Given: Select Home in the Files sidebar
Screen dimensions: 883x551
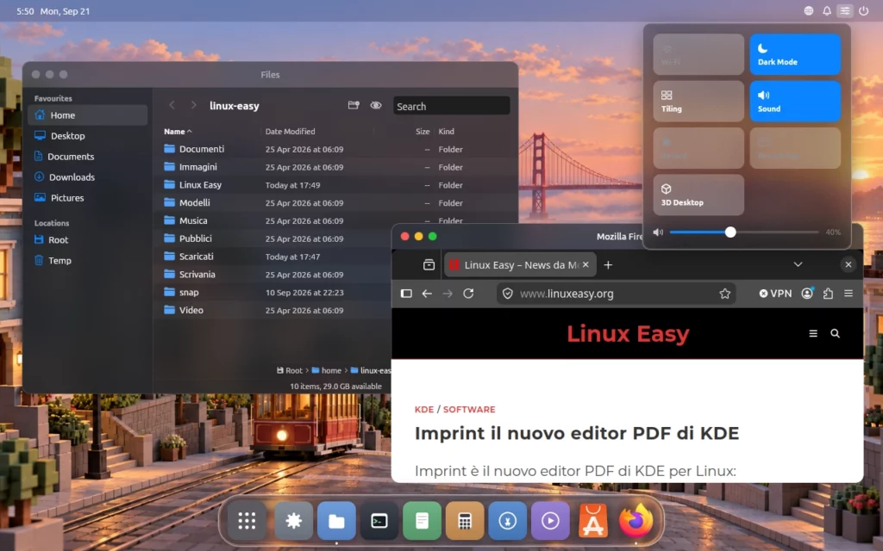Looking at the screenshot, I should [88, 115].
